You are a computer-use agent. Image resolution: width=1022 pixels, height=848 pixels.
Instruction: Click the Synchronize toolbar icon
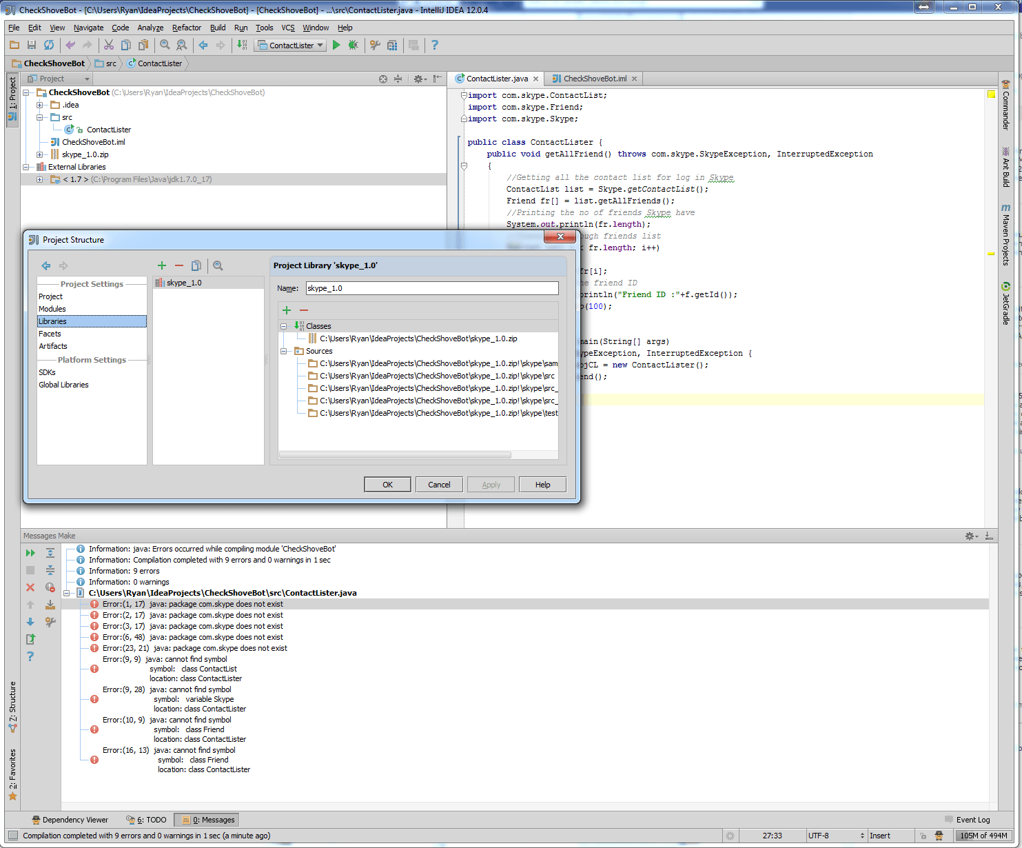49,45
